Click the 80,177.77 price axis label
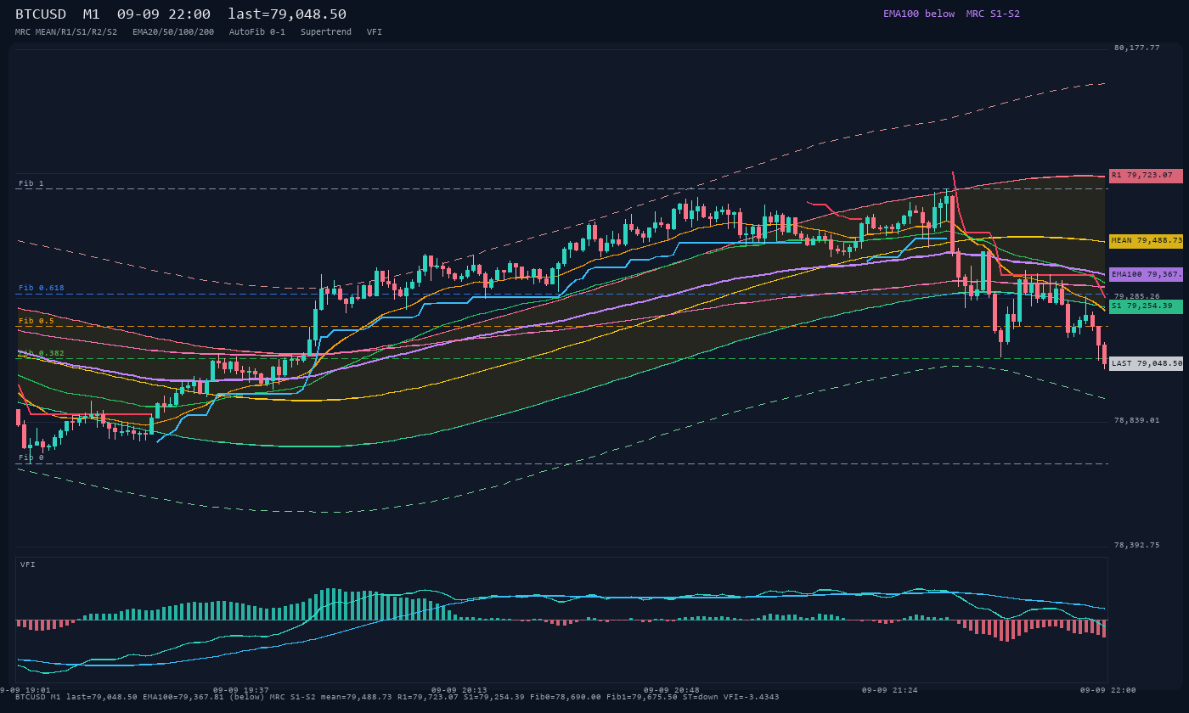This screenshot has height=713, width=1189. coord(1136,48)
